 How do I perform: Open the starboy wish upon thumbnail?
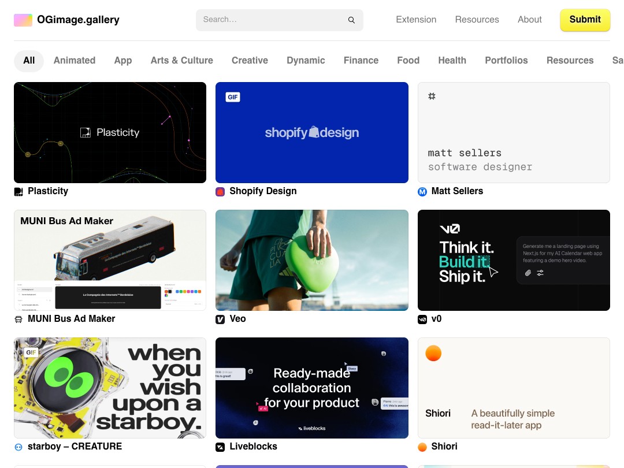point(110,388)
